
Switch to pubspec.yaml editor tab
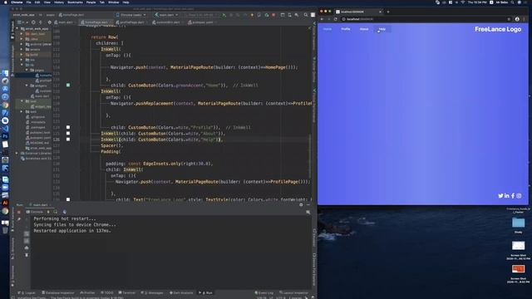tap(202, 22)
